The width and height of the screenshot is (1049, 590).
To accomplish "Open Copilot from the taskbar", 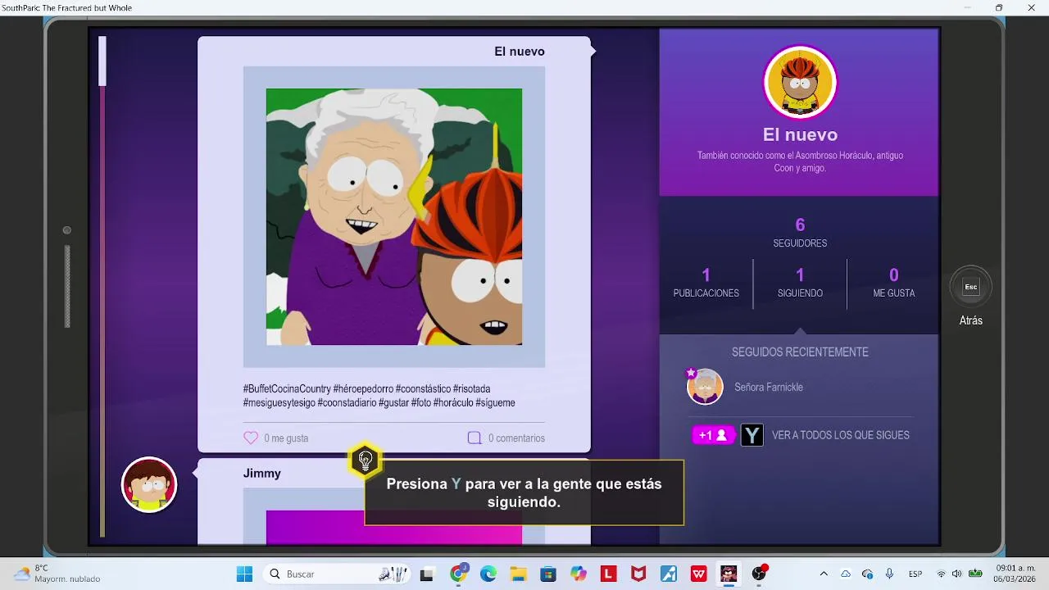I will pyautogui.click(x=579, y=574).
